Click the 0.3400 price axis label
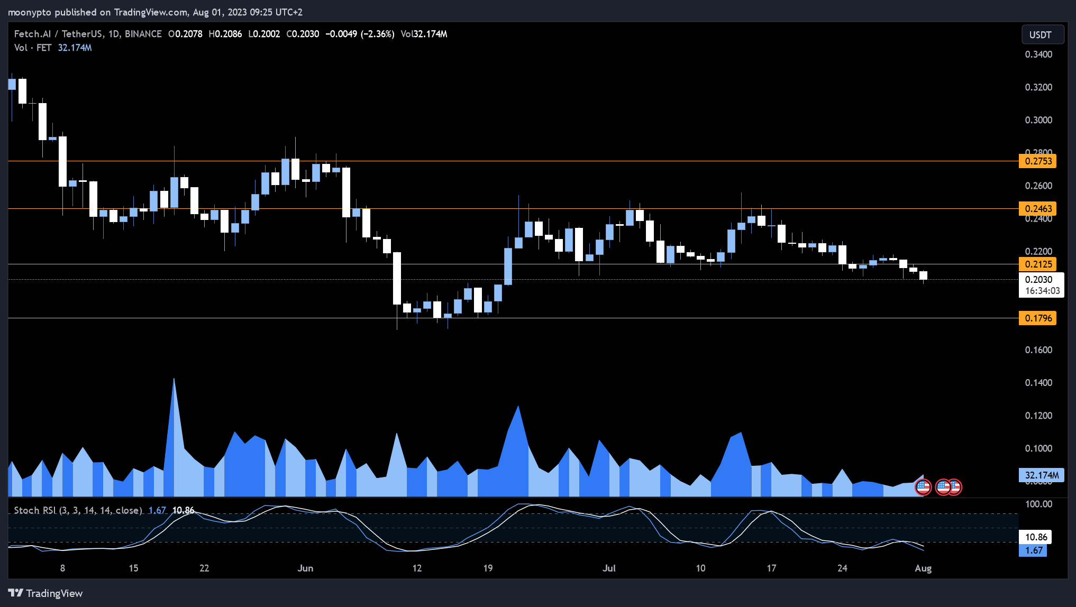 (x=1038, y=54)
